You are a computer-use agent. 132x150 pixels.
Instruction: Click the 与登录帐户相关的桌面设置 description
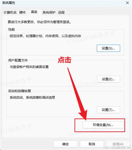[x=29, y=67]
